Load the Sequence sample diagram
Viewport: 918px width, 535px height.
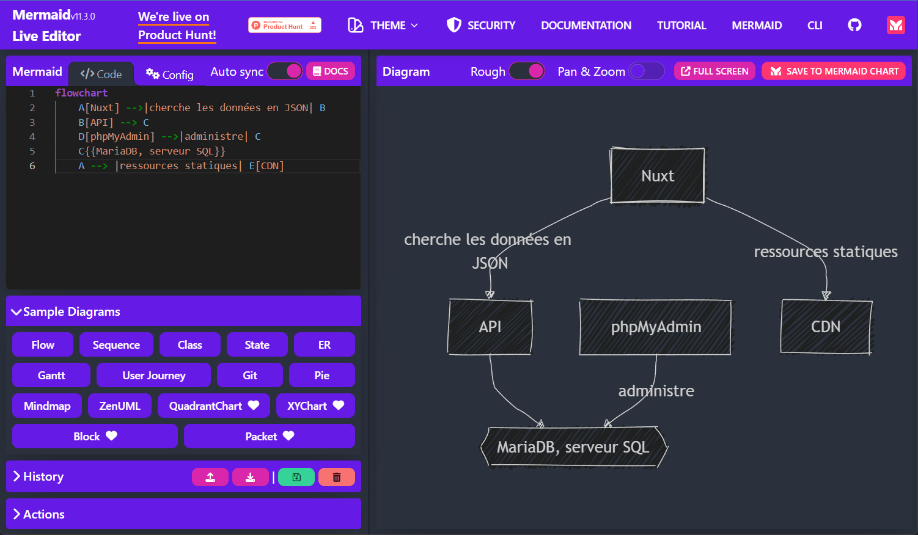(x=116, y=344)
